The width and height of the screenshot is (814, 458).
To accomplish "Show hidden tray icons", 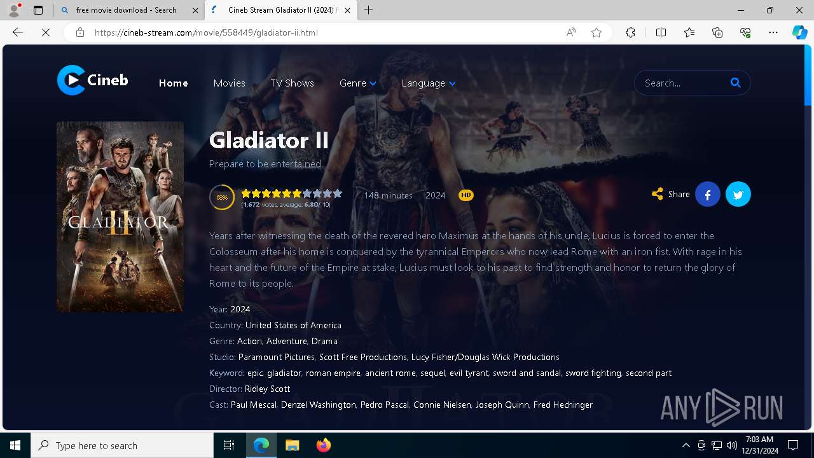I will pos(686,445).
